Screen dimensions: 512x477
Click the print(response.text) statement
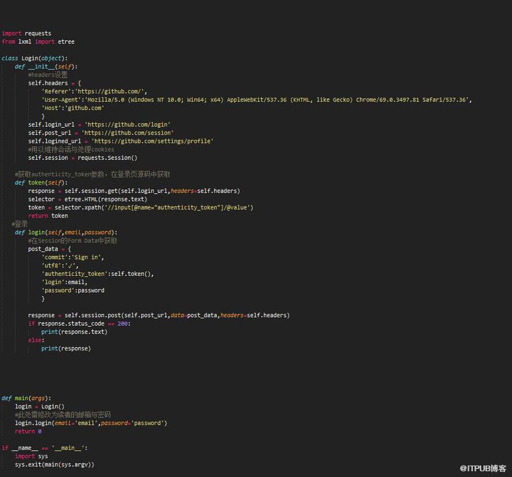(x=74, y=331)
